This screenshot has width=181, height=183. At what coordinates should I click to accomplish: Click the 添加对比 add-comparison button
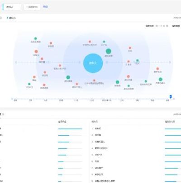tap(32, 7)
